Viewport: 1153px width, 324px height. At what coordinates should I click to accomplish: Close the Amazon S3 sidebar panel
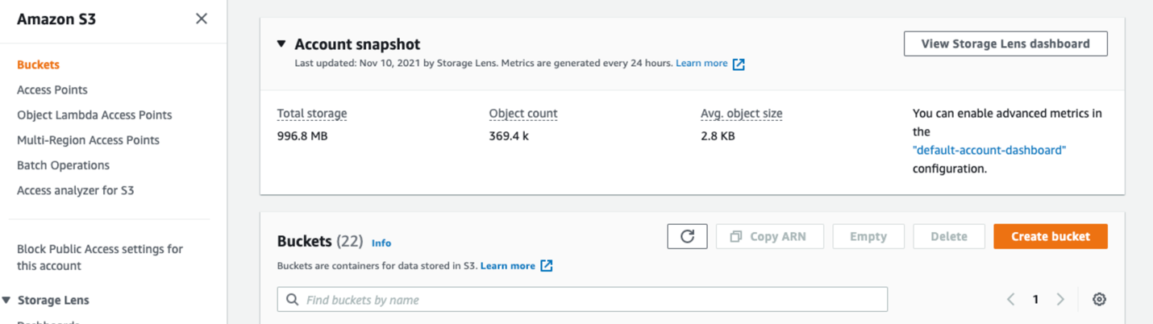tap(202, 19)
